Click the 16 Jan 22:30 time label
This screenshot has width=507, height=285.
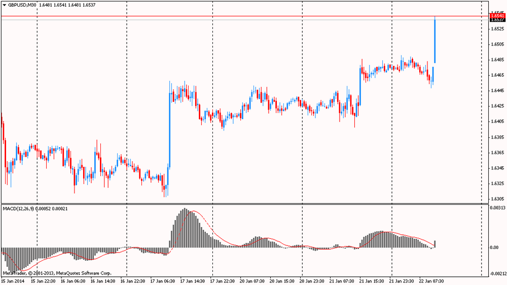point(132,281)
